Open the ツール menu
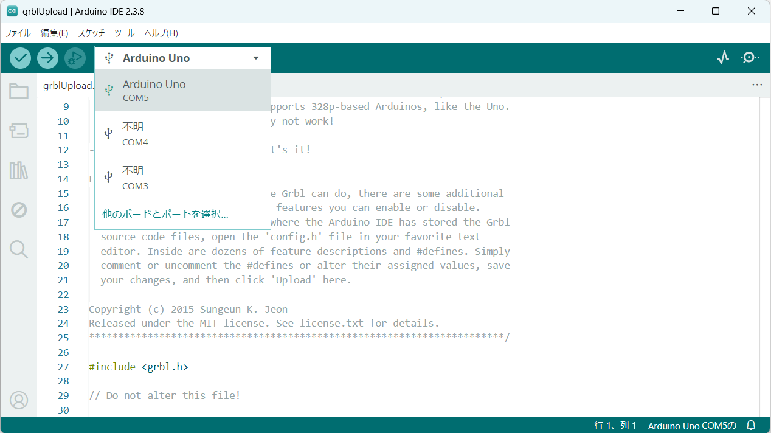The height and width of the screenshot is (433, 771). pyautogui.click(x=125, y=33)
